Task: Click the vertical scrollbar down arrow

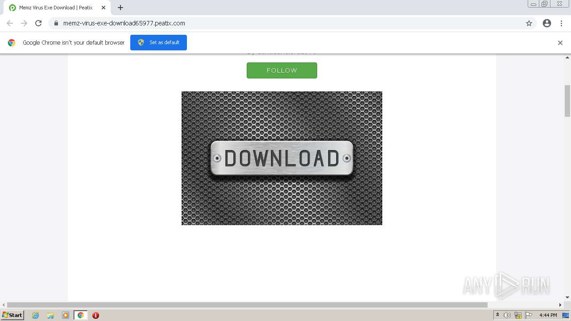Action: [567, 297]
